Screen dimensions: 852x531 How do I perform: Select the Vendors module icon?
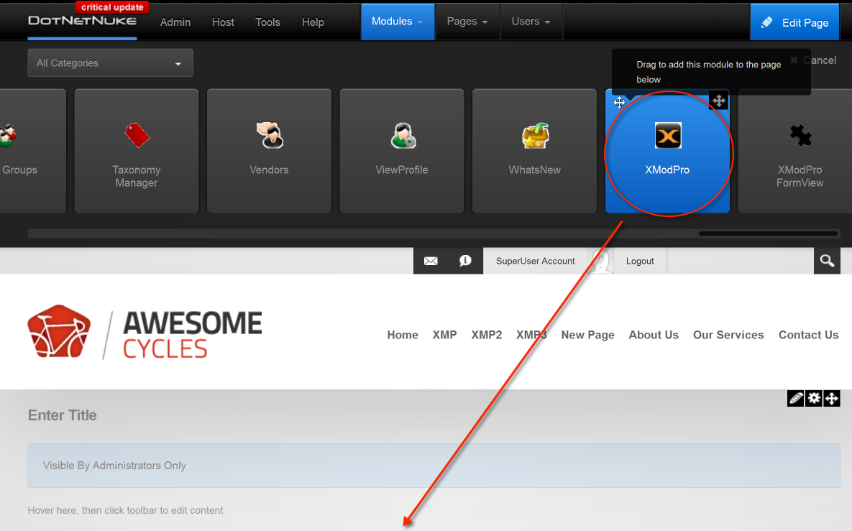(x=270, y=135)
